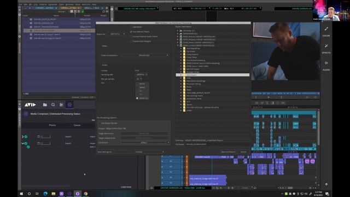Select the Mono audio mix radio button
The width and height of the screenshot is (350, 197).
coord(137,84)
